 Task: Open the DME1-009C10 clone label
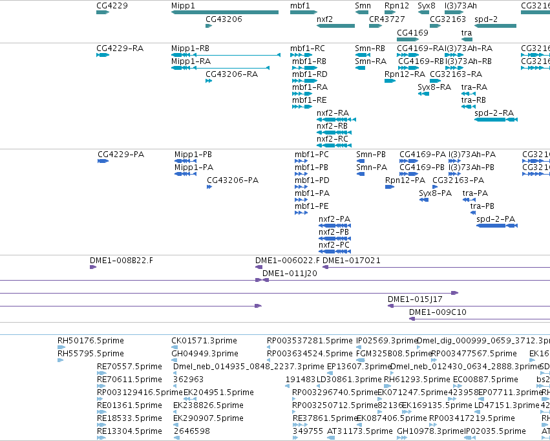[438, 312]
